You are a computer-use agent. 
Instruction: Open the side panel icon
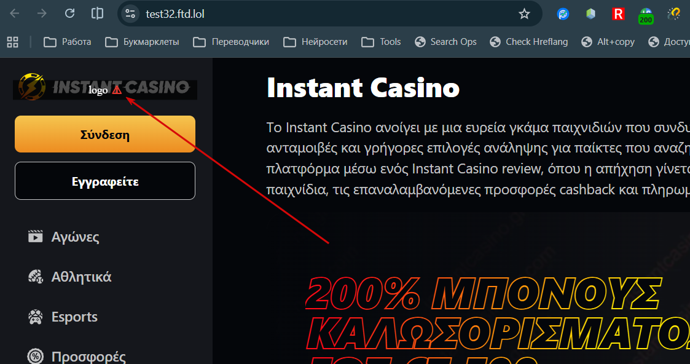(x=97, y=14)
